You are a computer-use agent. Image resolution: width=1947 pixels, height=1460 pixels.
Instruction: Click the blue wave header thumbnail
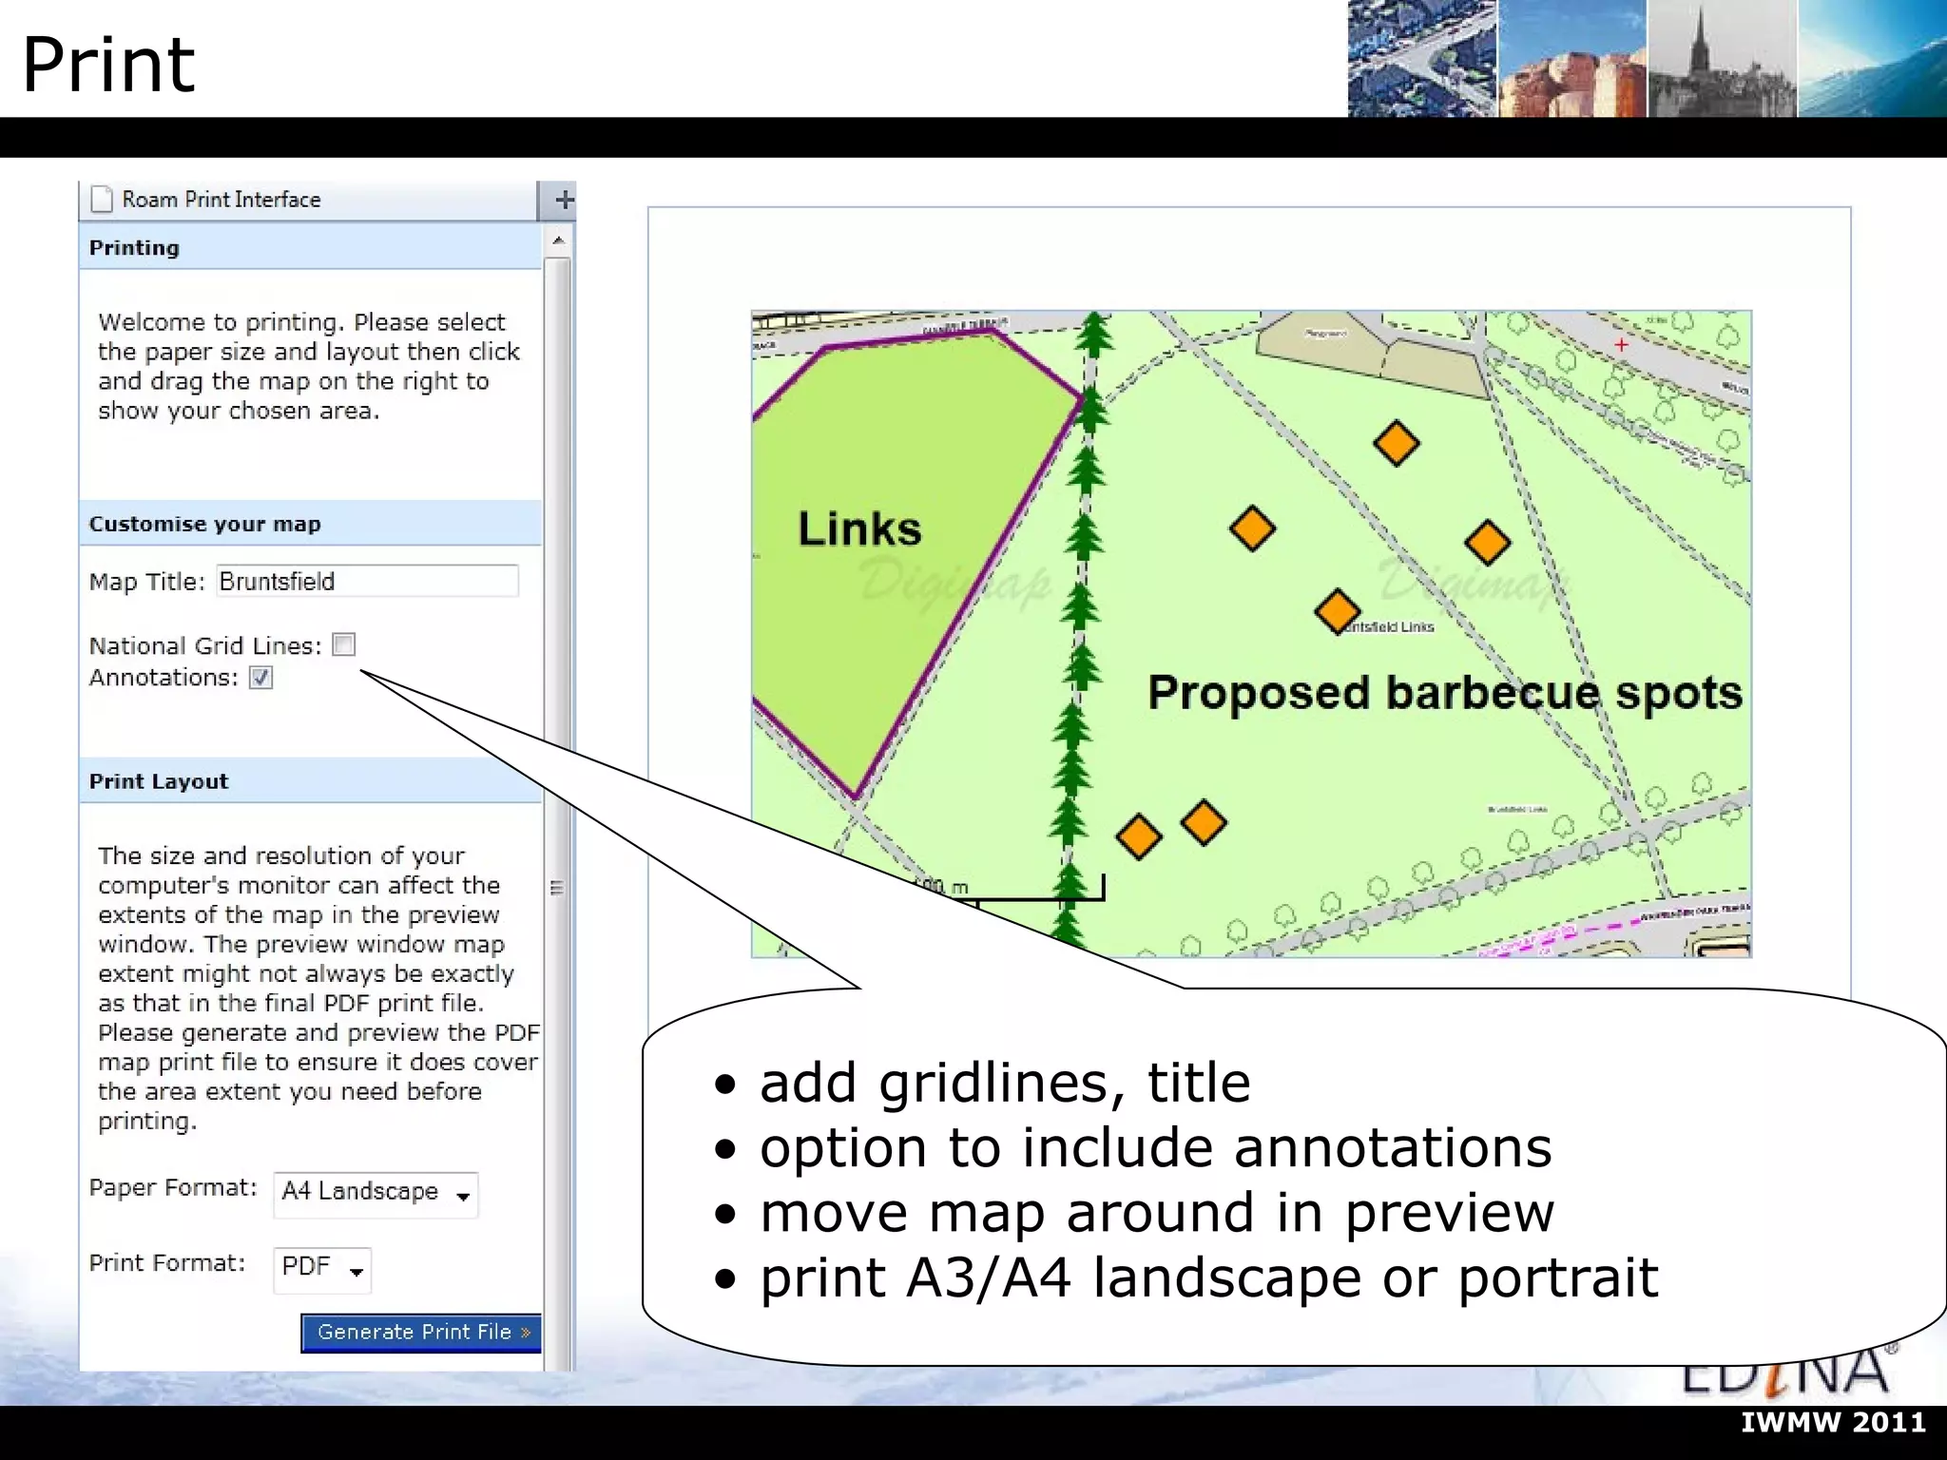1873,58
